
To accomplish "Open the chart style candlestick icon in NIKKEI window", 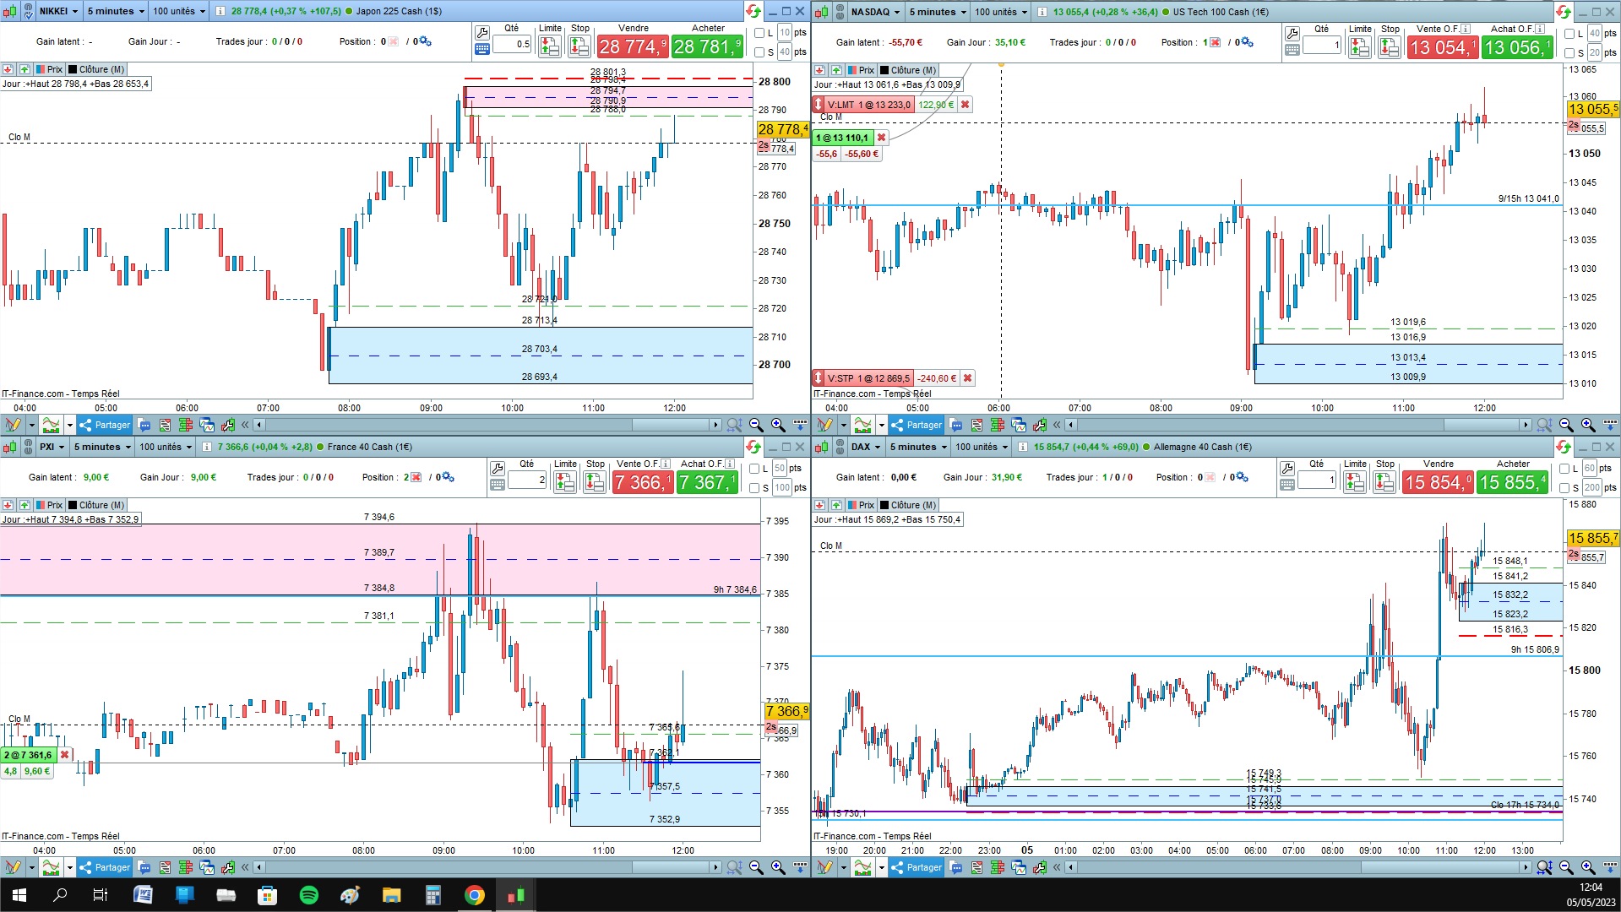I will (x=9, y=11).
